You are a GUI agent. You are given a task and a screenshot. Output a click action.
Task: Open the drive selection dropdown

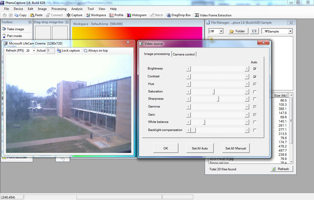click(x=221, y=31)
